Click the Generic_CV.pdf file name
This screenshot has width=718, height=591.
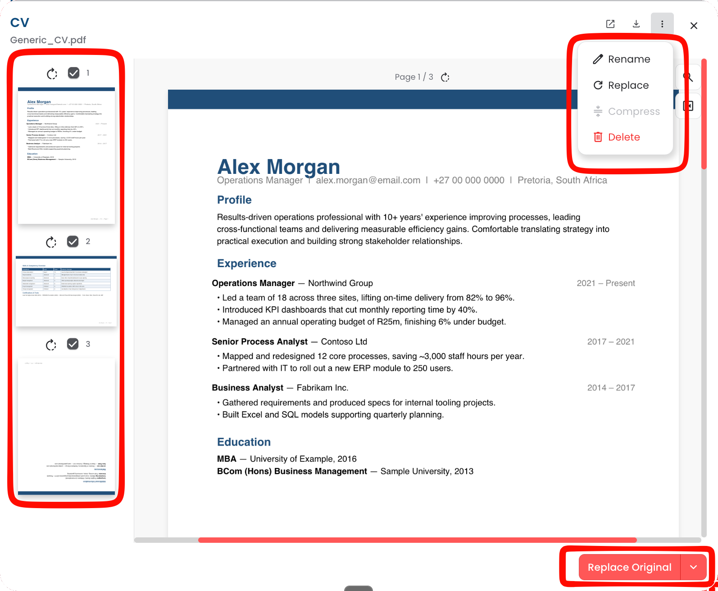48,40
